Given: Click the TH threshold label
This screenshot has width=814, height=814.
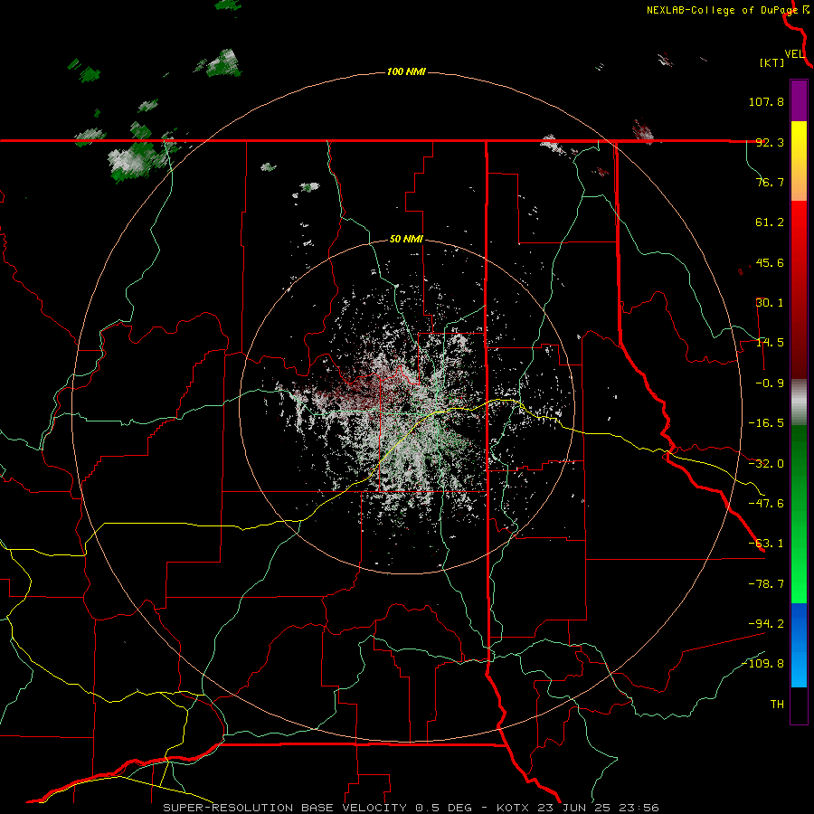Looking at the screenshot, I should pyautogui.click(x=777, y=705).
